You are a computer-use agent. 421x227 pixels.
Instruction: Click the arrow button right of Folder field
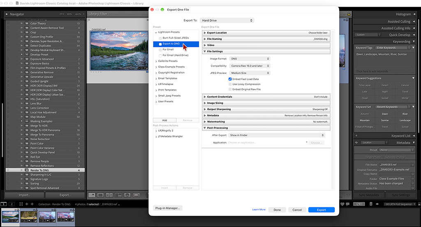(413, 178)
